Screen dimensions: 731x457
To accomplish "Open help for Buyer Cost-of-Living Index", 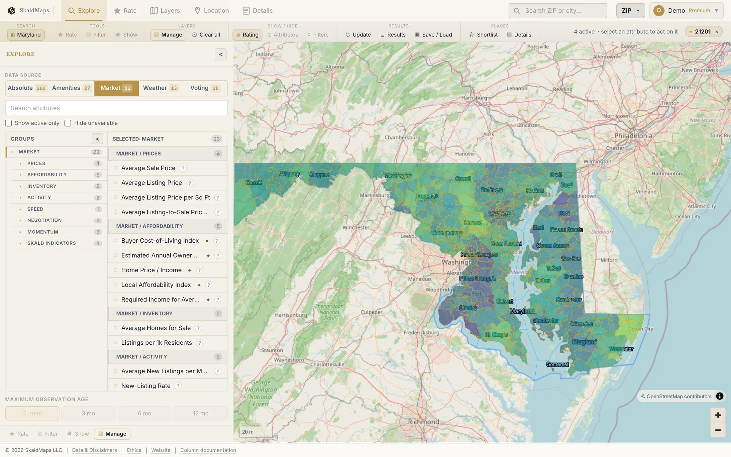I will pyautogui.click(x=217, y=241).
